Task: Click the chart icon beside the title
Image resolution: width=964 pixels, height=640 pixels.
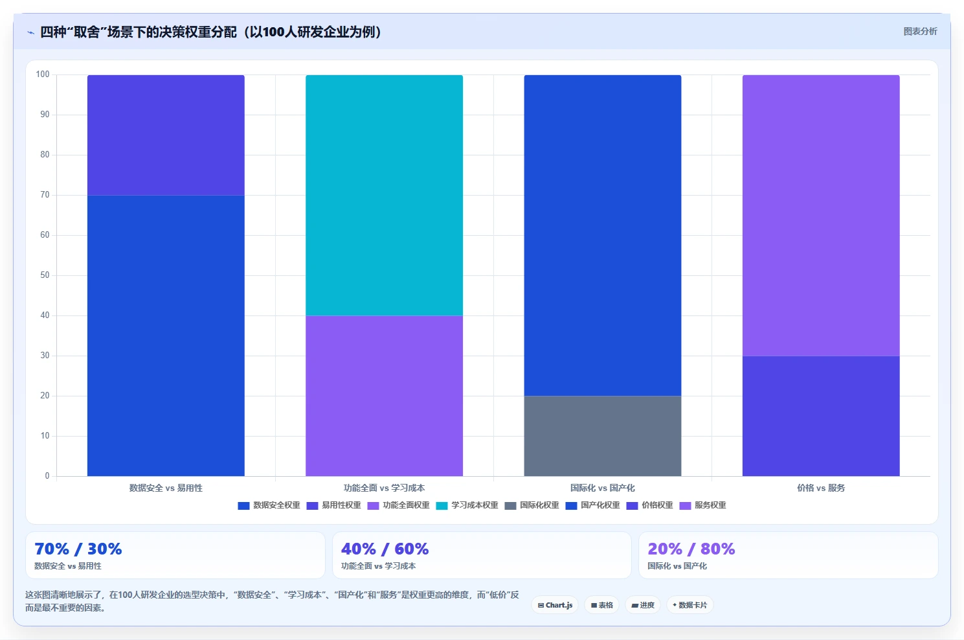Action: pyautogui.click(x=30, y=32)
